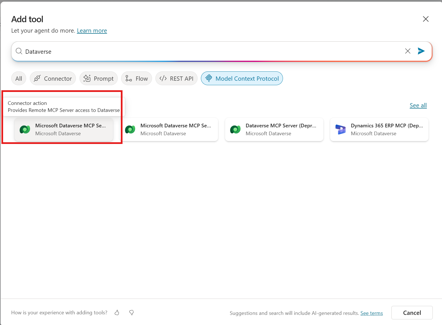Viewport: 442px width, 325px height.
Task: Filter tools by Flow
Action: click(137, 78)
